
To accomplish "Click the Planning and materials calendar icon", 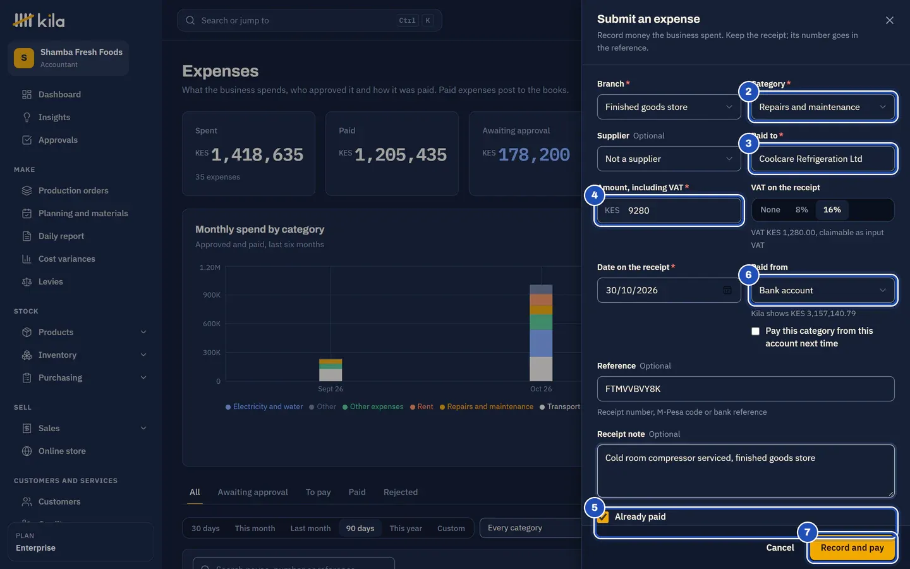I will click(27, 213).
